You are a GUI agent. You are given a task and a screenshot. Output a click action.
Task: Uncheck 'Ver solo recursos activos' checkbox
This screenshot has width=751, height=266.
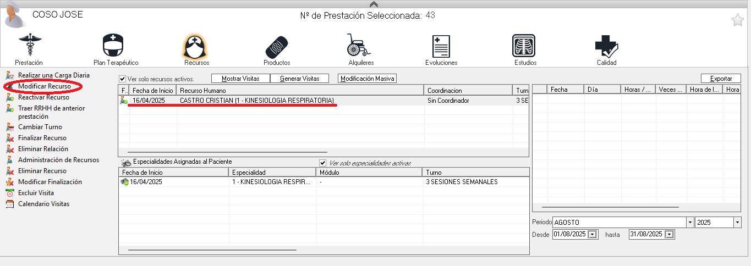123,79
